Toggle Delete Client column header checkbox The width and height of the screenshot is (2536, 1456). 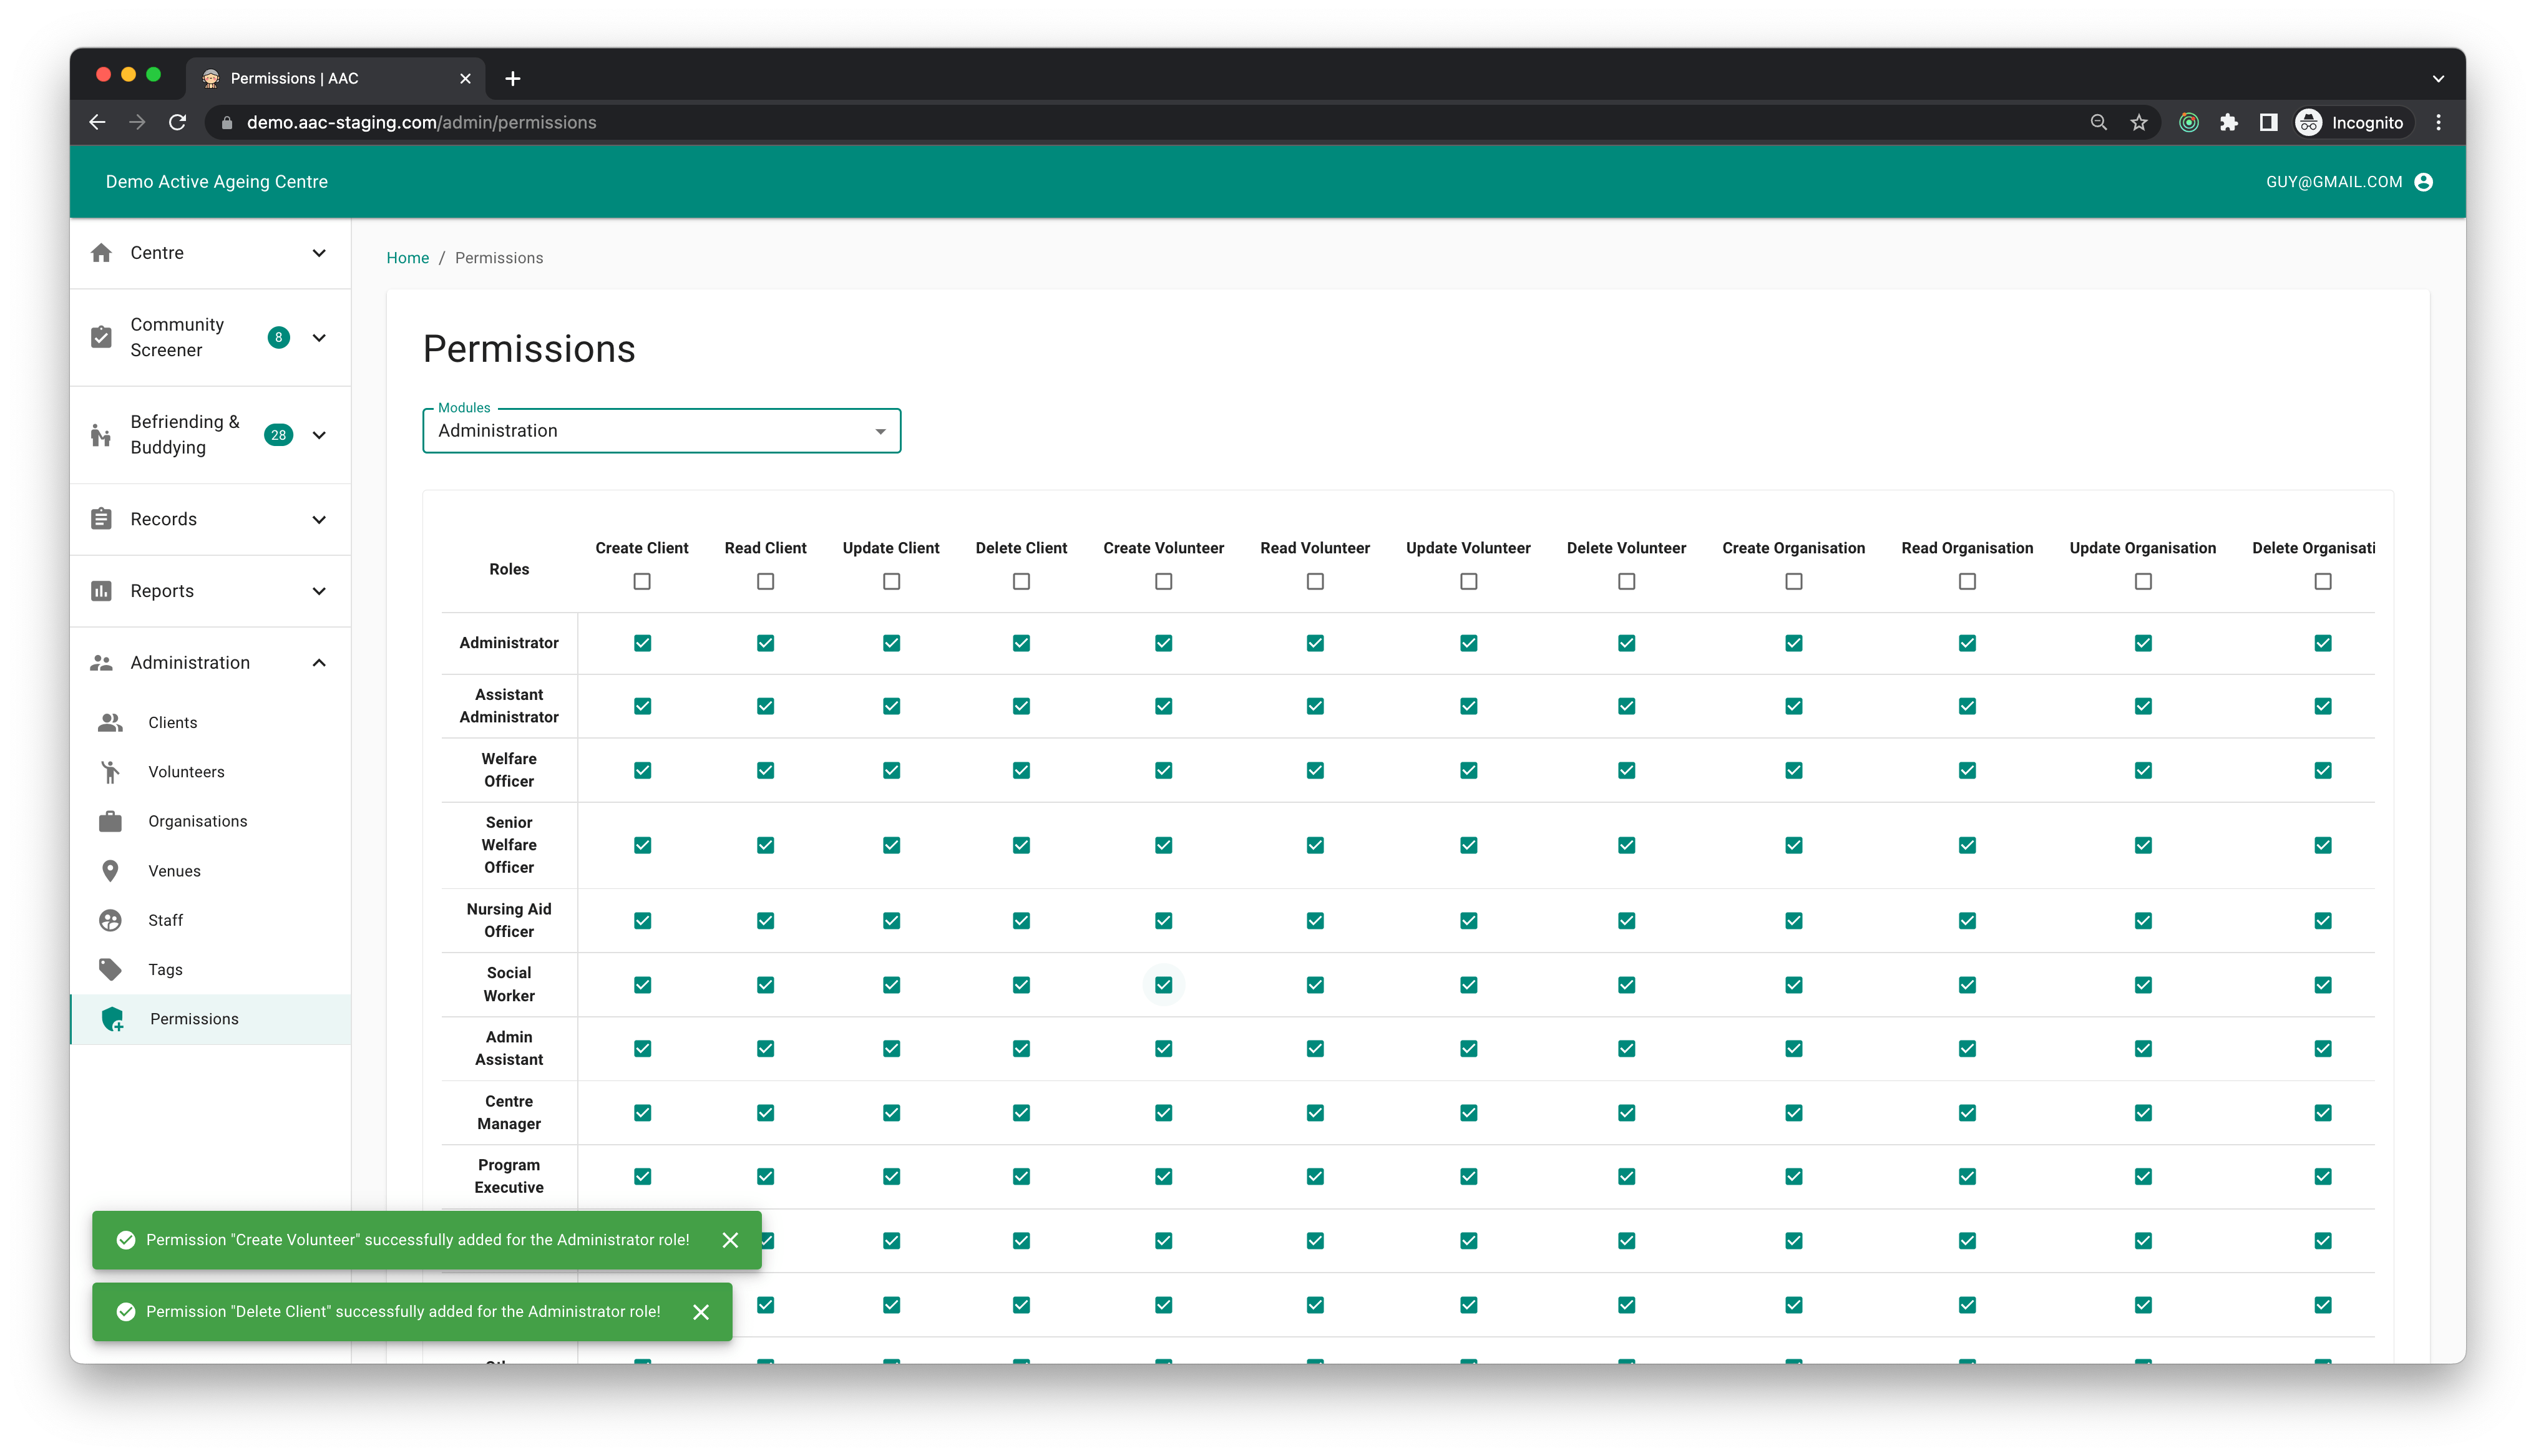[1021, 581]
